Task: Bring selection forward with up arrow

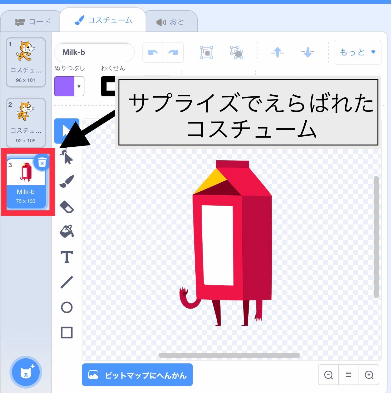Action: 278,52
